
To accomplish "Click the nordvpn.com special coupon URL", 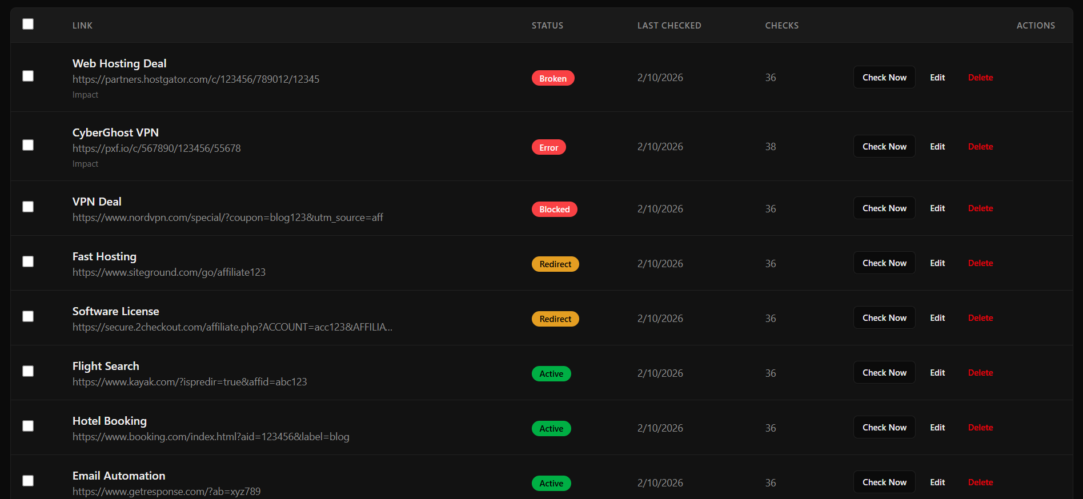I will (x=228, y=218).
